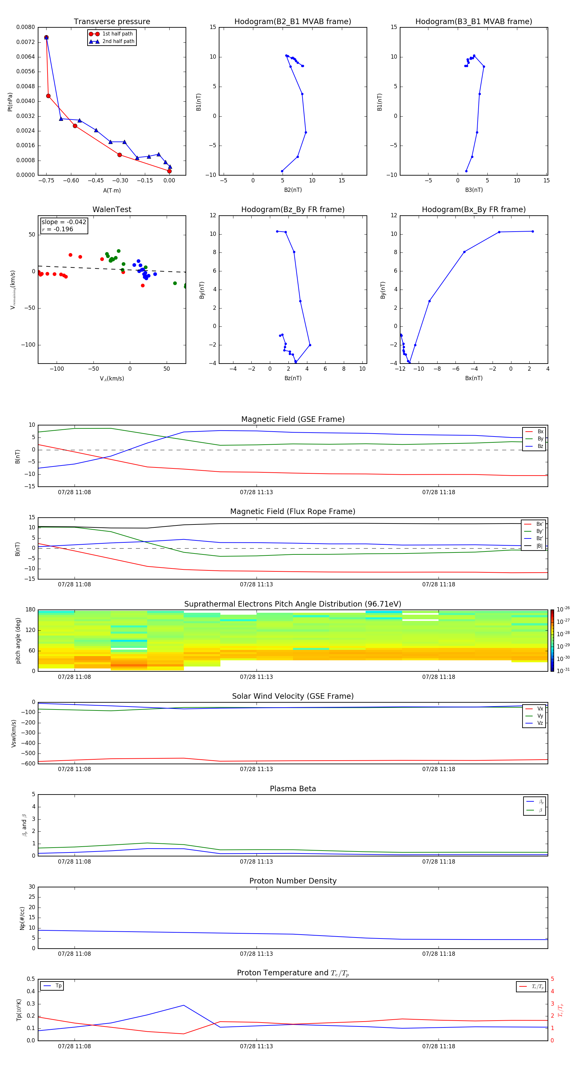Select the "0.0080" tick in Transverse pressure
This screenshot has height=1075, width=586.
click(25, 27)
